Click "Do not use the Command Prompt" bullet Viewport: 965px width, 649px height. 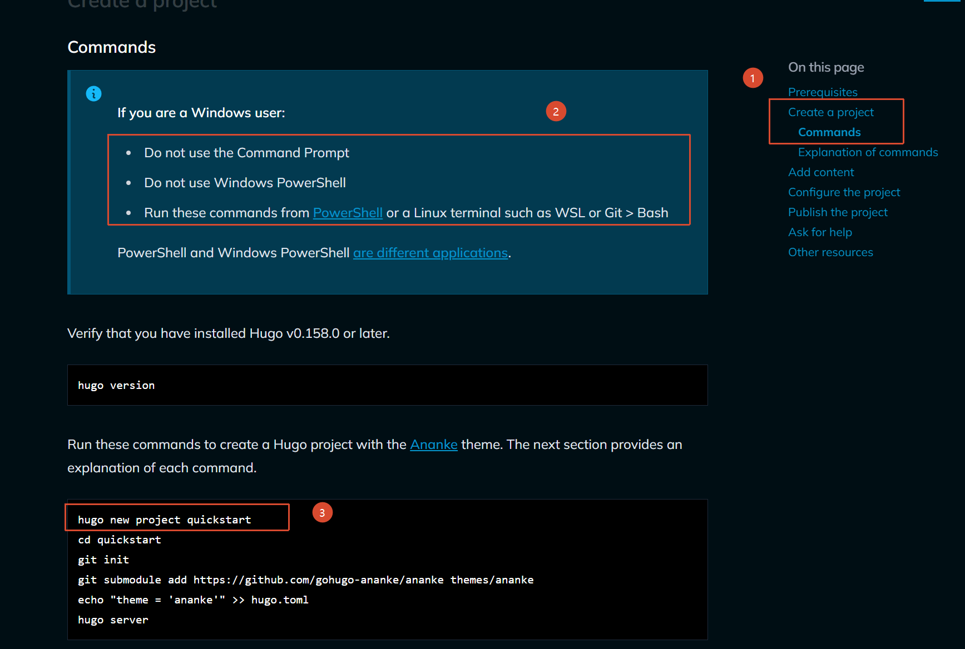(x=246, y=153)
